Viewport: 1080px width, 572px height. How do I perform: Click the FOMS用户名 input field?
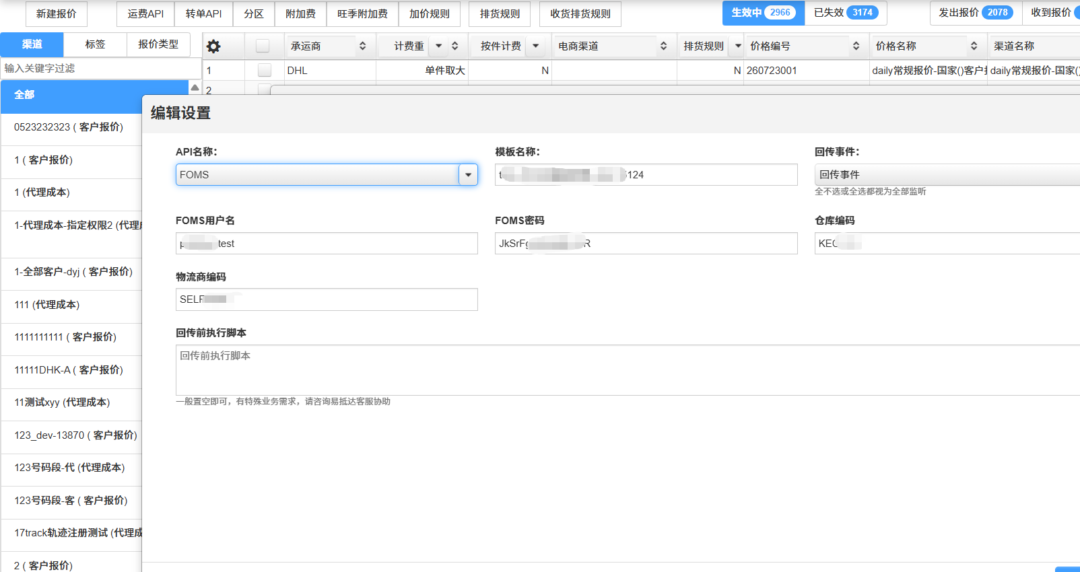pyautogui.click(x=327, y=244)
